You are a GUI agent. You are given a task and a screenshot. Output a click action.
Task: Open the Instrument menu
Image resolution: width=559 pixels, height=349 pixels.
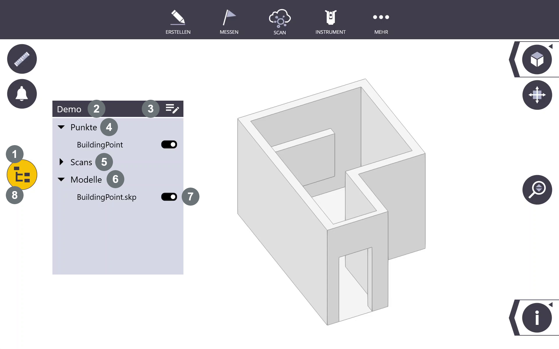330,22
